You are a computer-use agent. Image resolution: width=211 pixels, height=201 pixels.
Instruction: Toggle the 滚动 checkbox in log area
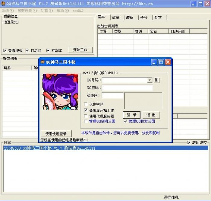[189, 142]
